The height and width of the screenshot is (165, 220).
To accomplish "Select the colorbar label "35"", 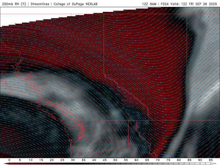I will 84,160.
